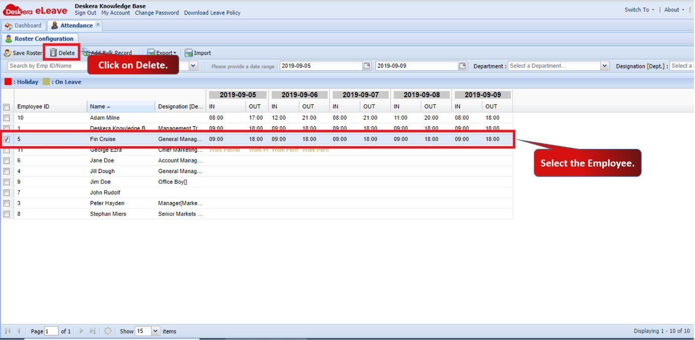
Task: Click the Change Password link
Action: (157, 13)
